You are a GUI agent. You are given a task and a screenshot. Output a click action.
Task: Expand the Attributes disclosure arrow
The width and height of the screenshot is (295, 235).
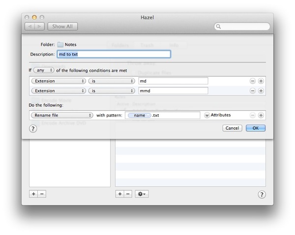(207, 115)
